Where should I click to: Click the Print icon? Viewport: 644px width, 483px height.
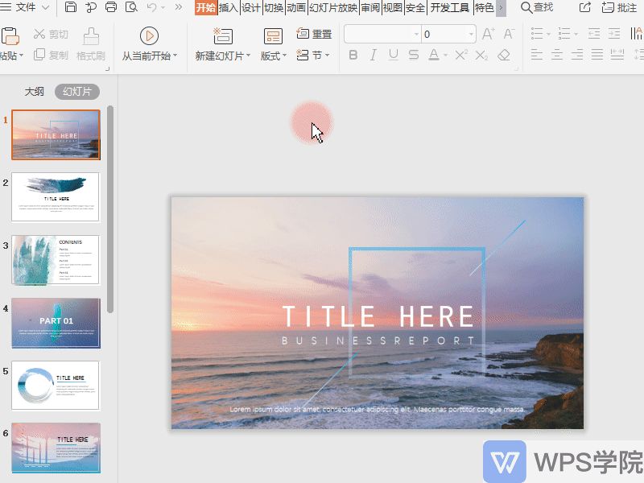[111, 8]
